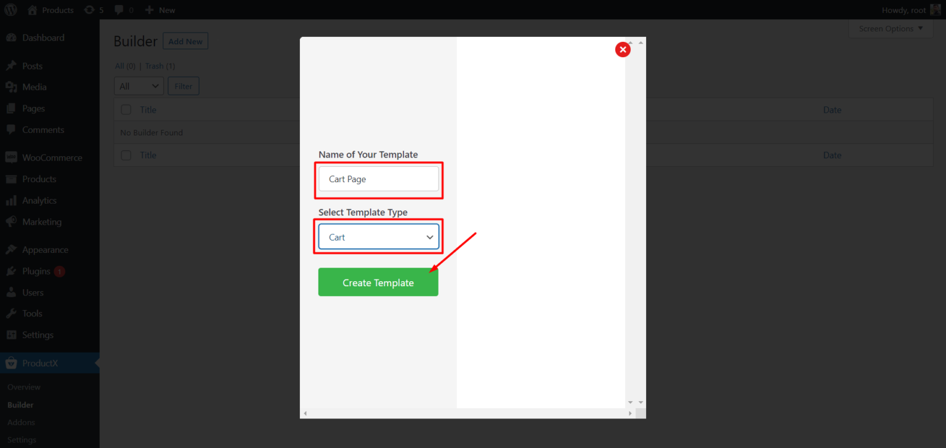Image resolution: width=946 pixels, height=448 pixels.
Task: Open the WordPress logo menu
Action: point(10,9)
